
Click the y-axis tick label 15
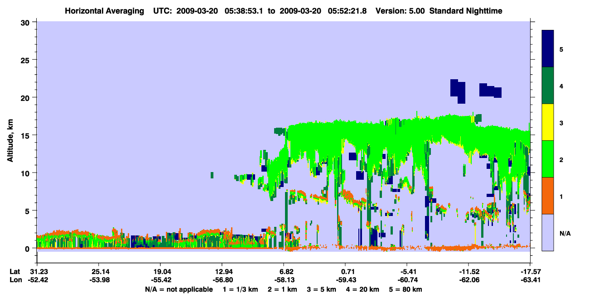(x=26, y=135)
